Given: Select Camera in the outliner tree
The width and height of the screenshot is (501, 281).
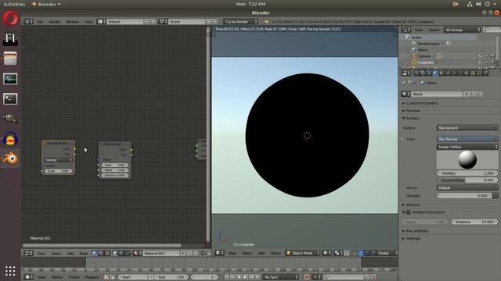Looking at the screenshot, I should pyautogui.click(x=424, y=56).
